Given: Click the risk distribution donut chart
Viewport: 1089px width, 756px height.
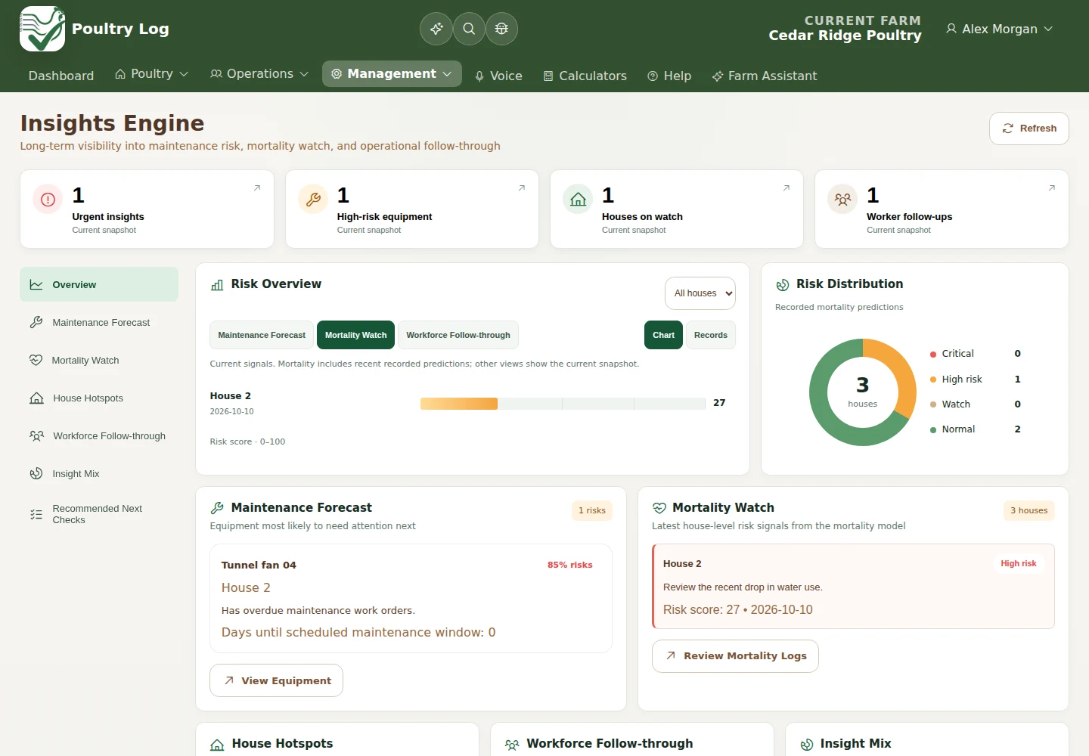Looking at the screenshot, I should pos(863,392).
